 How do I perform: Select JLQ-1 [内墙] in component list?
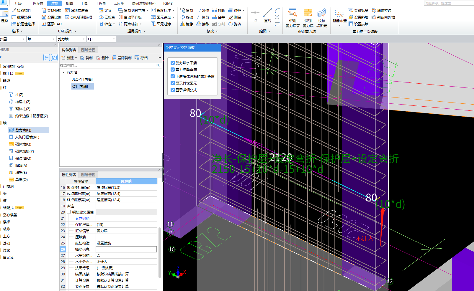click(x=82, y=79)
